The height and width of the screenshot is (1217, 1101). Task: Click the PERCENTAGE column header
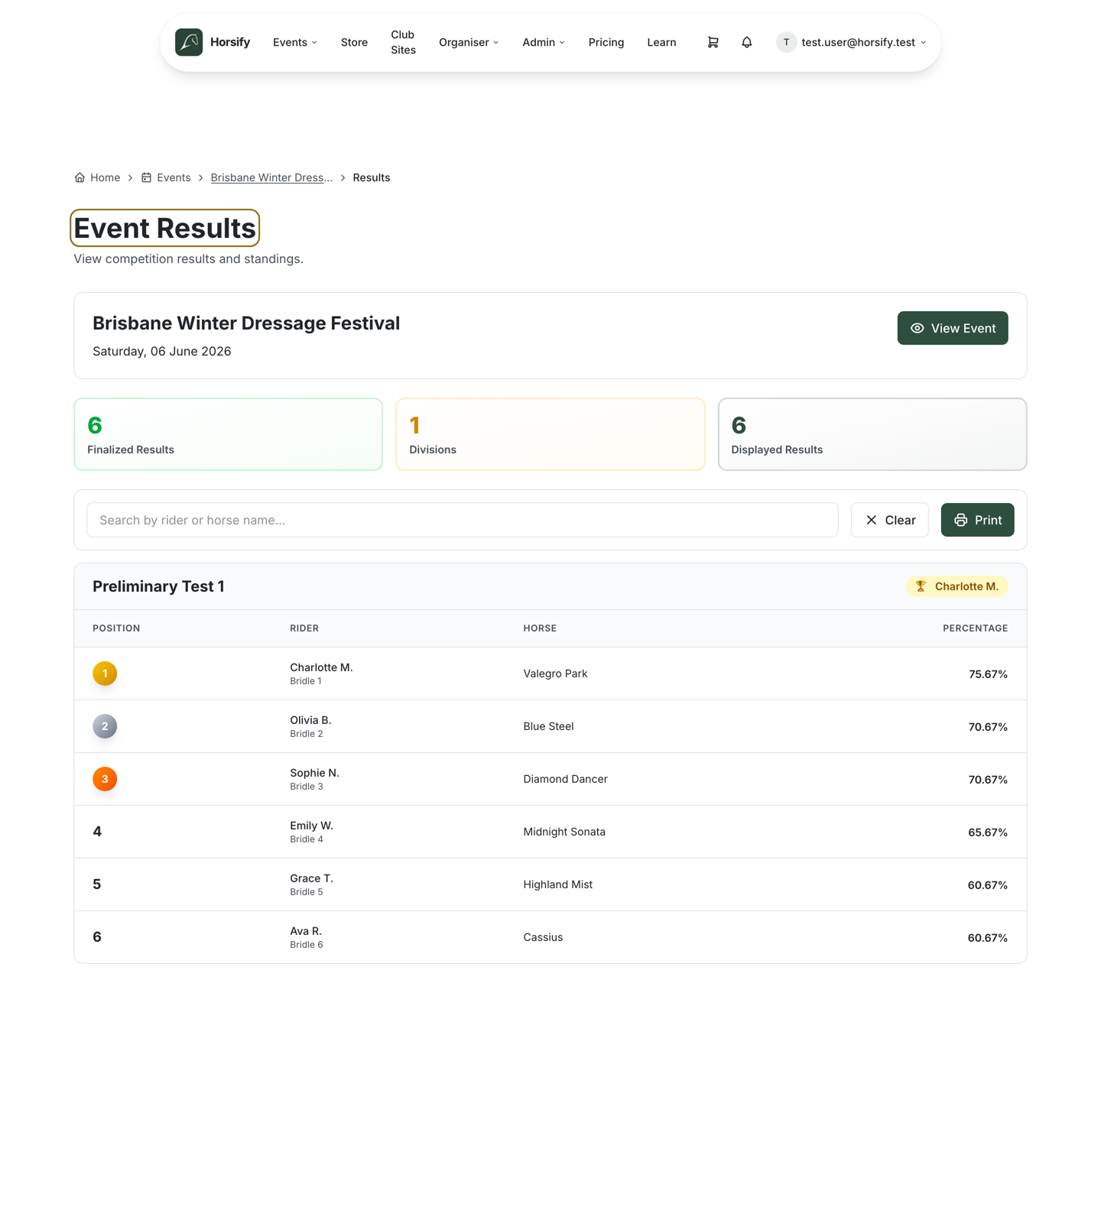click(x=975, y=628)
